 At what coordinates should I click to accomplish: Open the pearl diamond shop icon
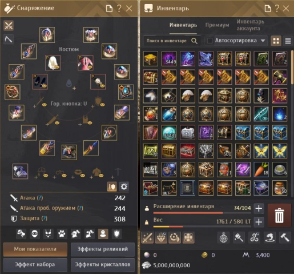point(161,237)
